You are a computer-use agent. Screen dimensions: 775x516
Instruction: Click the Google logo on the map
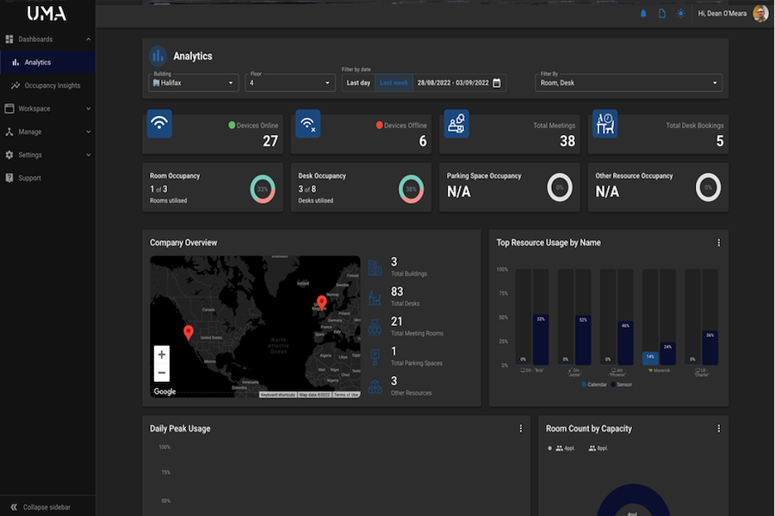click(x=164, y=391)
